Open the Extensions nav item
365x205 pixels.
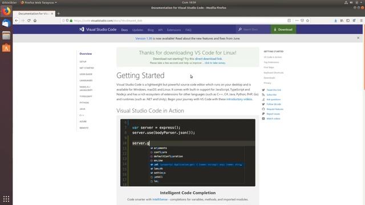[x=174, y=30]
